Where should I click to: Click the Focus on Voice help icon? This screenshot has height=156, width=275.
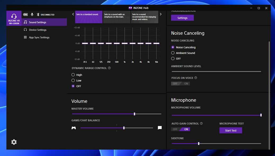click(196, 78)
